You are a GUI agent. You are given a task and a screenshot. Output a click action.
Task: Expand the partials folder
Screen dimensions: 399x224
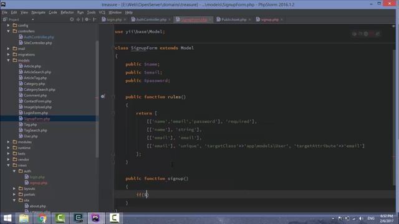tap(14, 195)
